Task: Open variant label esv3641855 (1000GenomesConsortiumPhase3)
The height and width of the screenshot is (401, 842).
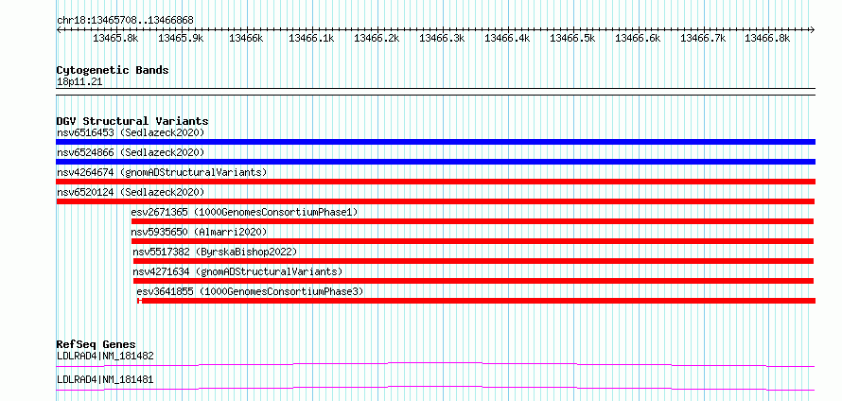Action: pos(251,291)
